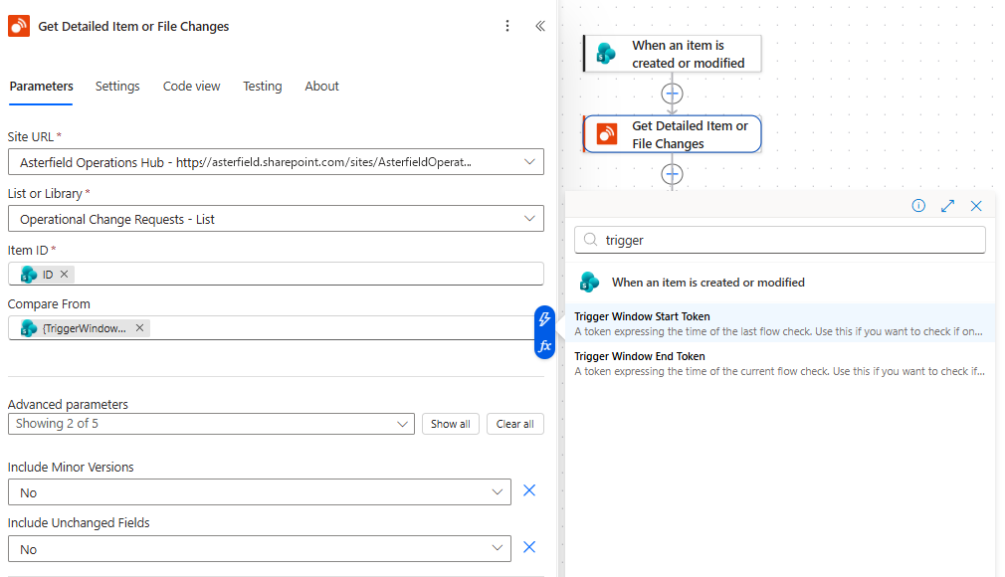Expand the Site URL dropdown
The height and width of the screenshot is (577, 1005).
529,162
